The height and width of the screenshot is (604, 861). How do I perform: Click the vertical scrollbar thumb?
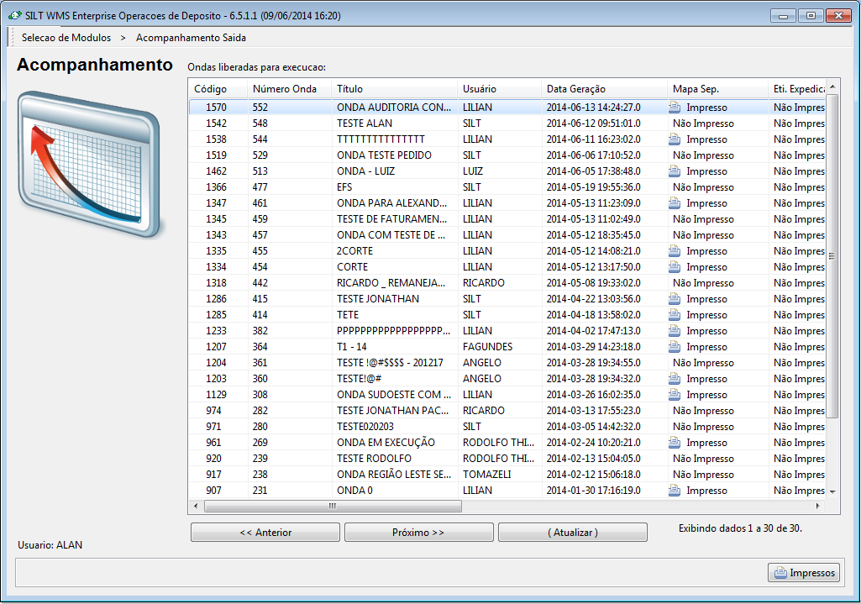point(832,256)
